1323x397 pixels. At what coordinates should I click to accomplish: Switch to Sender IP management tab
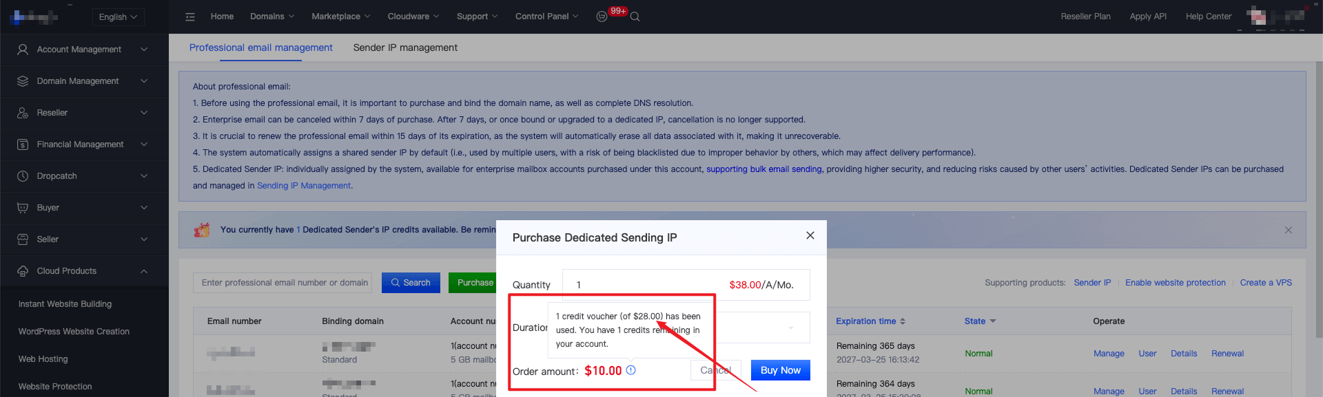(405, 47)
